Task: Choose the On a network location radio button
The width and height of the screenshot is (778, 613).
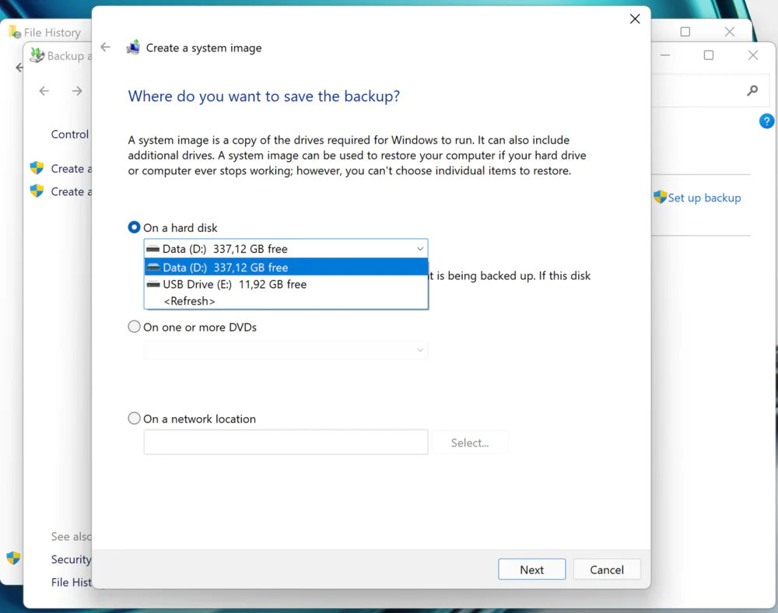Action: (x=134, y=419)
